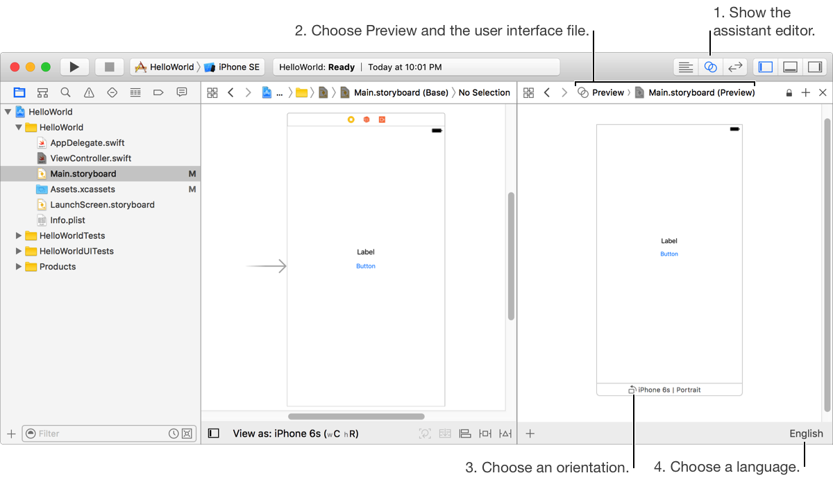Show the version editor

[735, 67]
